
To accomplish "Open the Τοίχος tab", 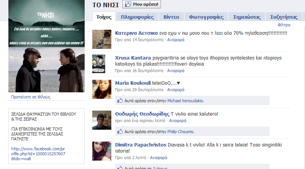I will tap(104, 17).
